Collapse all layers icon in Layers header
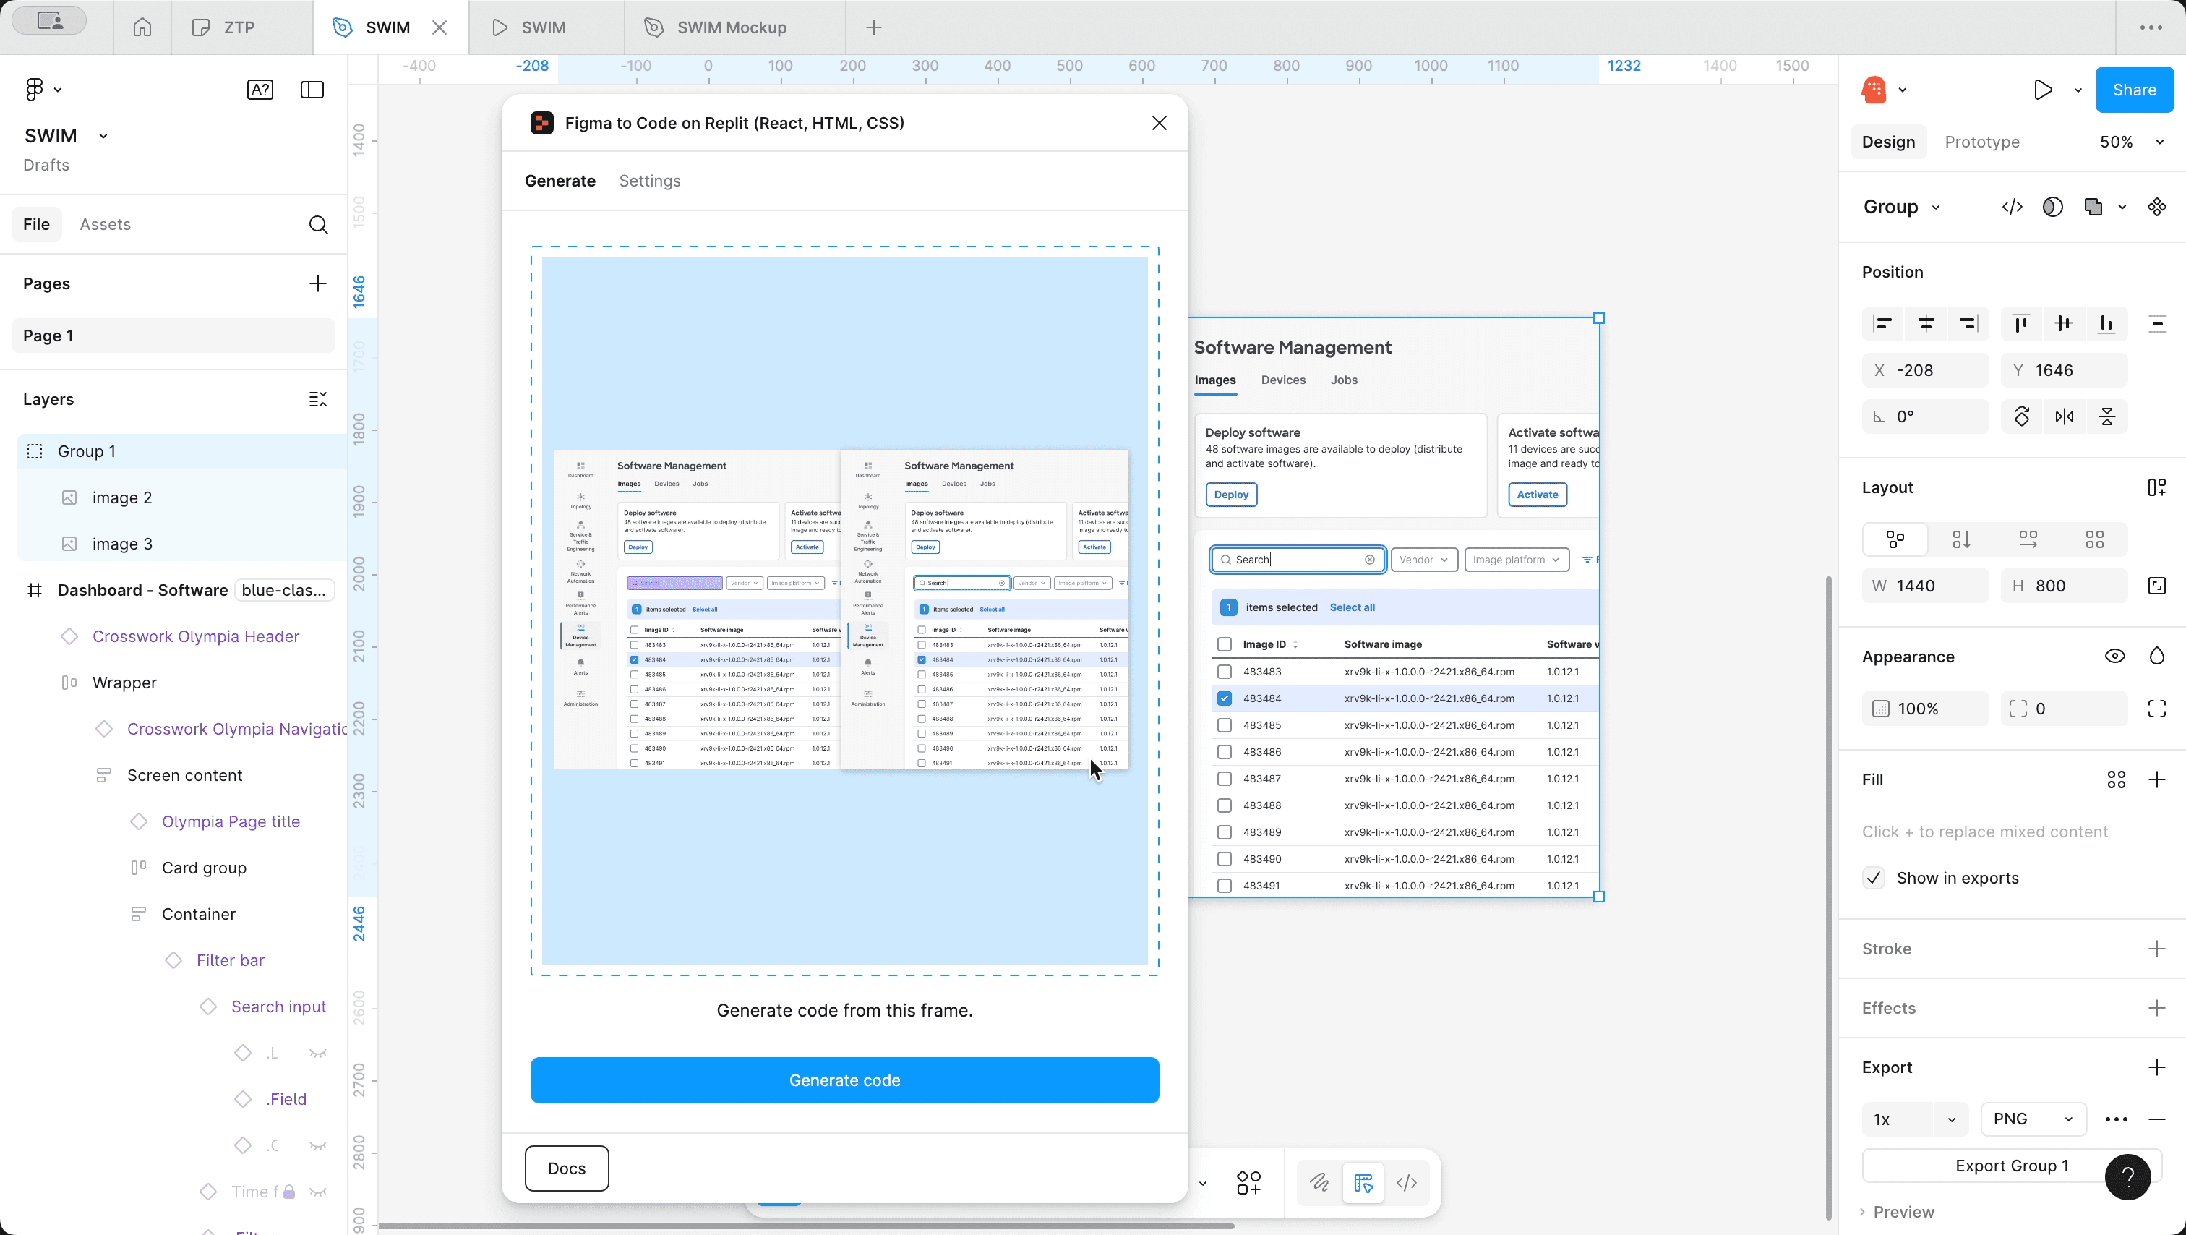The width and height of the screenshot is (2186, 1235). click(317, 400)
